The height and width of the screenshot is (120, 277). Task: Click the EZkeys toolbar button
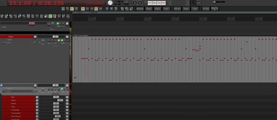coord(158,9)
